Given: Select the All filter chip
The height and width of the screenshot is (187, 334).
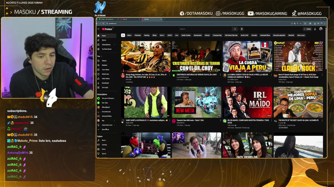Looking at the screenshot, I should (123, 35).
